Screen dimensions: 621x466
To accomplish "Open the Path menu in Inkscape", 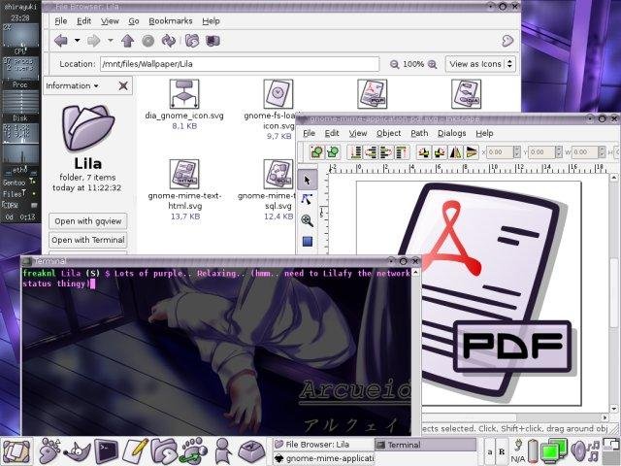I will pyautogui.click(x=419, y=134).
